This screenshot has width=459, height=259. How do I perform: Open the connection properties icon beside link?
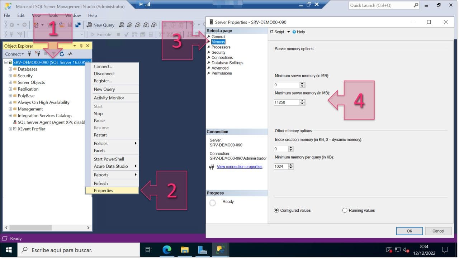coord(212,167)
